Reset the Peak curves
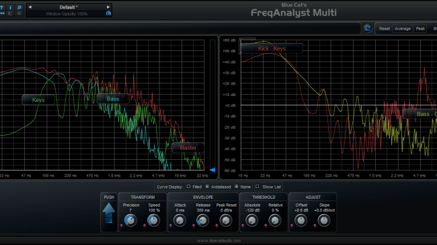This screenshot has height=245, width=437. tap(420, 29)
